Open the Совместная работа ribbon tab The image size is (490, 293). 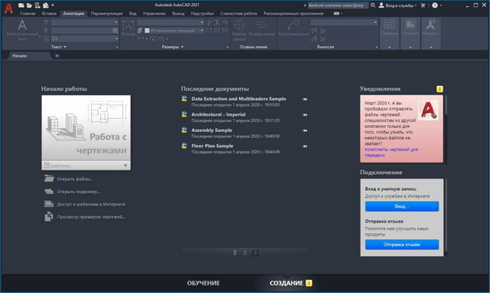click(x=238, y=14)
